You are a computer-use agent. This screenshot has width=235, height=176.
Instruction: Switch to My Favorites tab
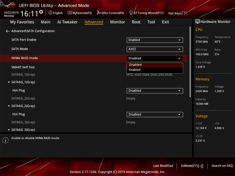(x=22, y=22)
